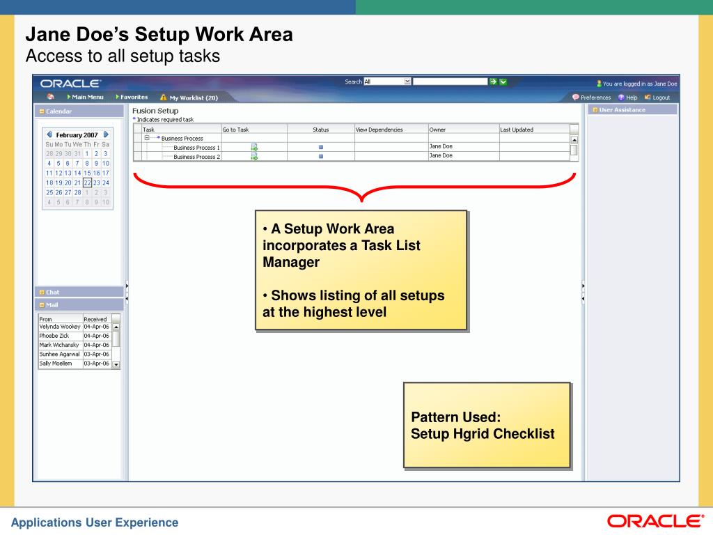Screen dimensions: 713x535
Task: Select February 14 in the calendar
Action: pyautogui.click(x=78, y=173)
